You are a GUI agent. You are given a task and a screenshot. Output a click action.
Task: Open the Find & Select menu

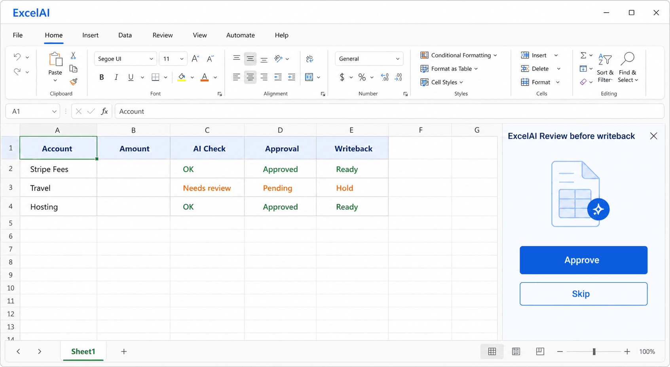point(628,68)
